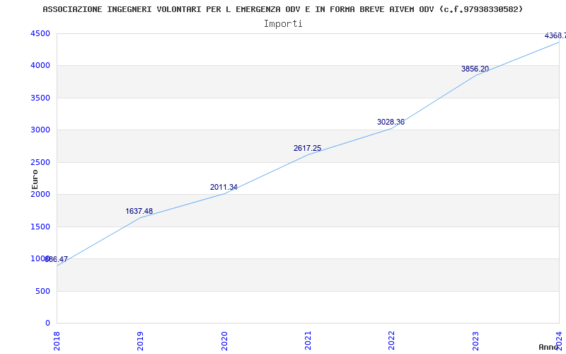Viewport: 566px width, 354px height.
Task: Click the 3028.36 data label
Action: click(391, 122)
